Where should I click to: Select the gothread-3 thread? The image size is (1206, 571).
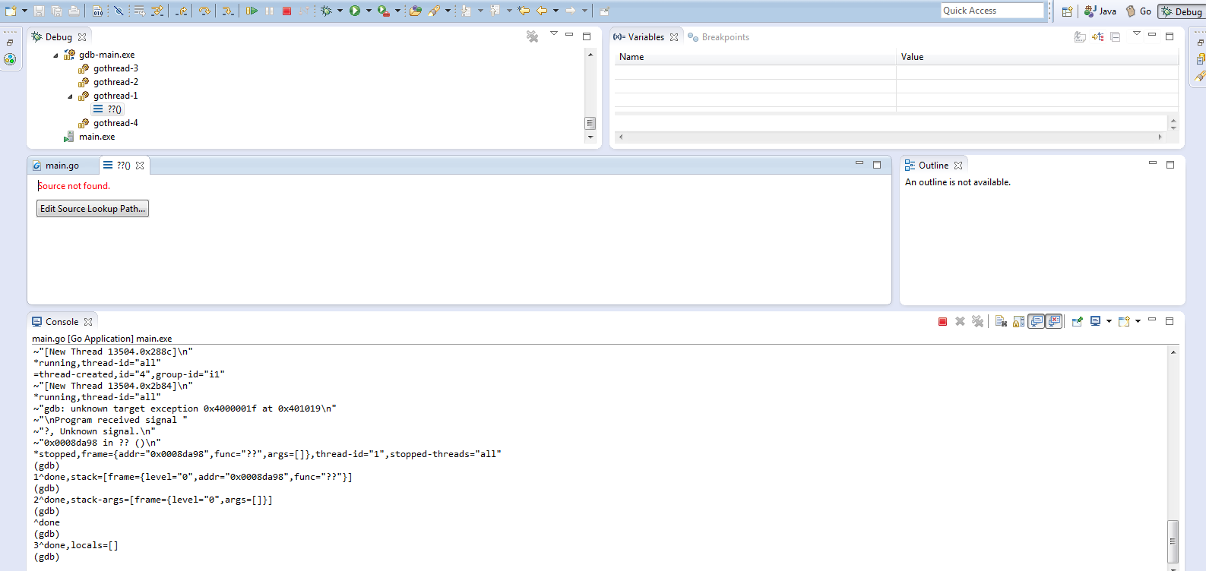click(x=116, y=68)
